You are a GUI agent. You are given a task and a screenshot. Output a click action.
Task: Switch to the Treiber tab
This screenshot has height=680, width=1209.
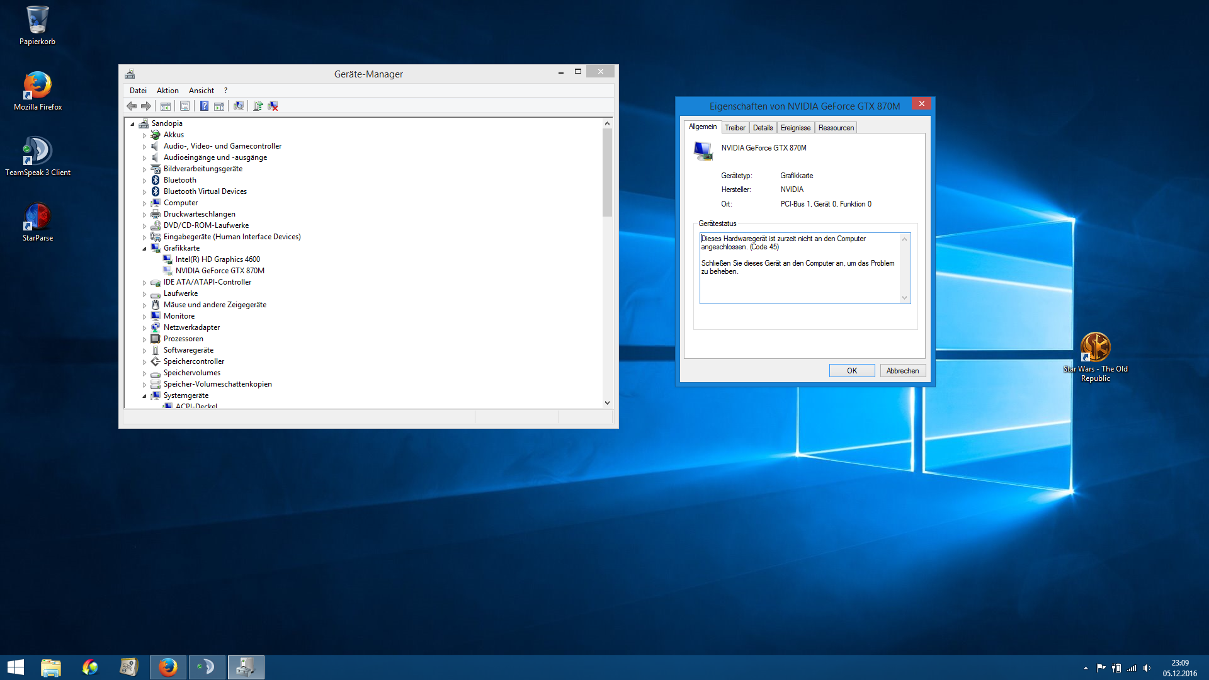pos(735,128)
